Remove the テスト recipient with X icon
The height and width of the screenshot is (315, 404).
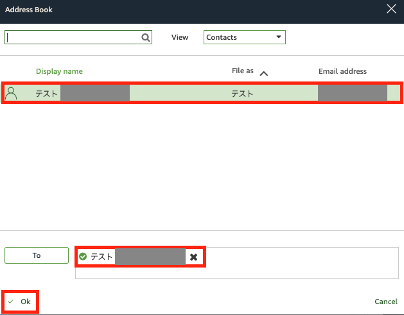point(193,257)
